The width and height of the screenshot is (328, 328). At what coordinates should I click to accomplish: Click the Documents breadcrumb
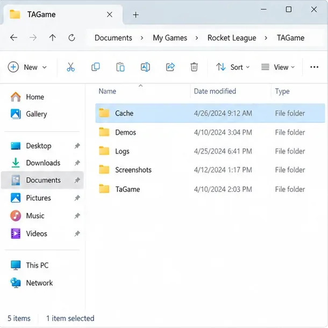coord(113,38)
